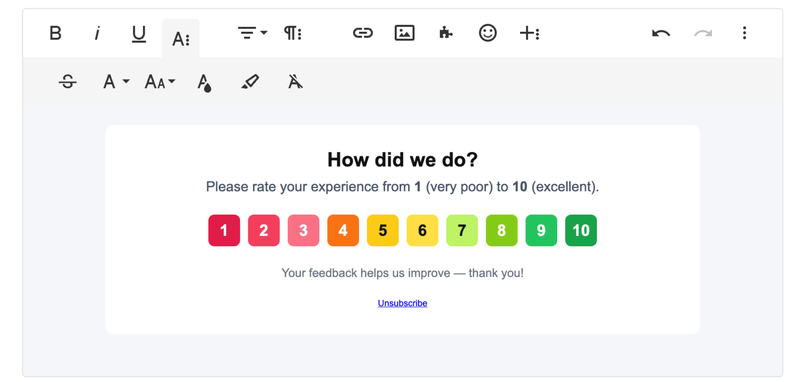This screenshot has height=382, width=812.
Task: Open the emoticons picker
Action: (x=488, y=33)
